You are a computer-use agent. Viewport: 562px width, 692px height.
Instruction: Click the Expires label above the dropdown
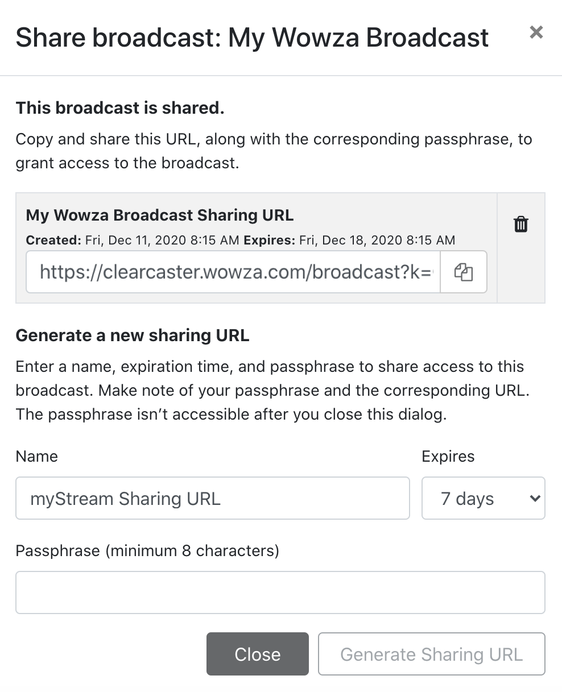pos(448,457)
